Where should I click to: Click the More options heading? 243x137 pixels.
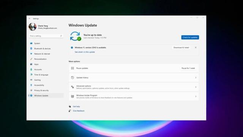click(x=74, y=61)
